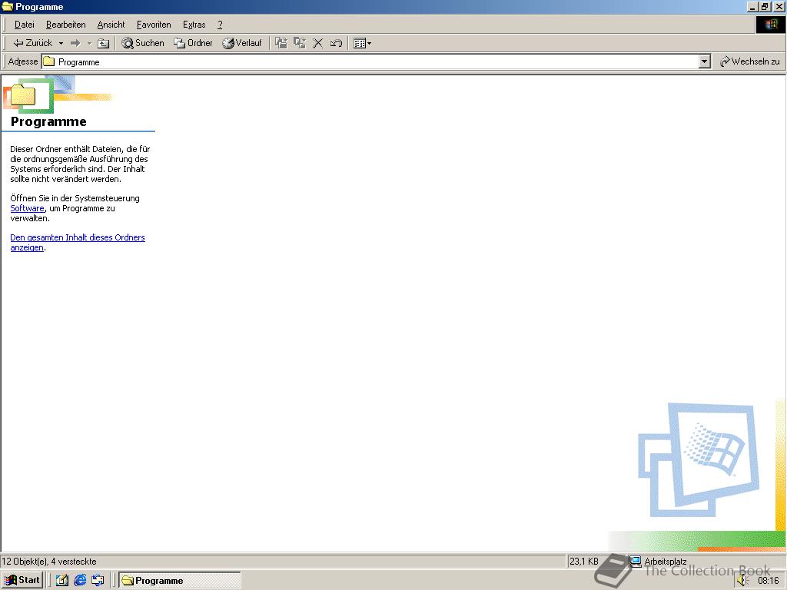Screen dimensions: 787x590
Task: Open the Datei menu
Action: (x=24, y=25)
